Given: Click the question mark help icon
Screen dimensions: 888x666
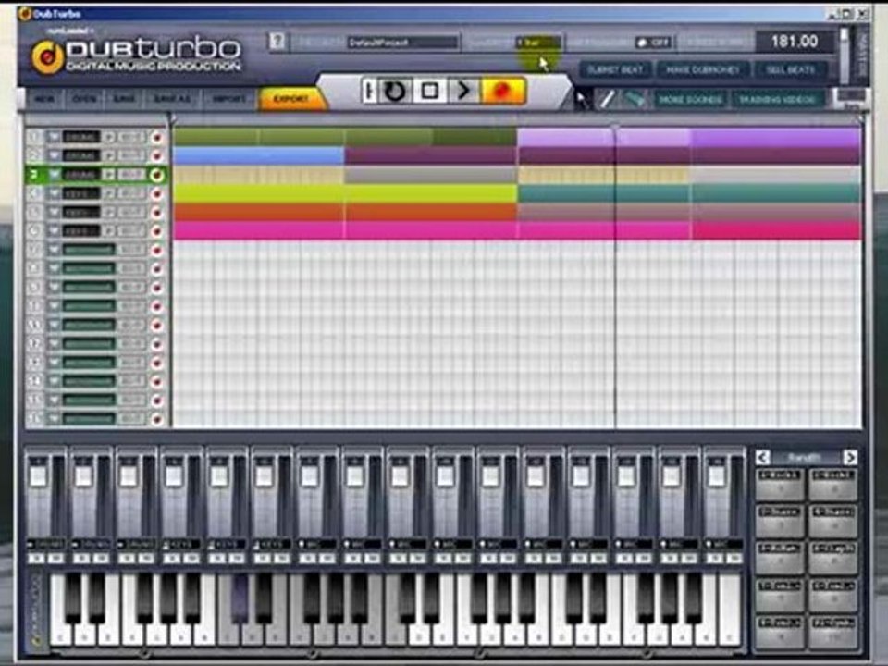Looking at the screenshot, I should pyautogui.click(x=277, y=42).
